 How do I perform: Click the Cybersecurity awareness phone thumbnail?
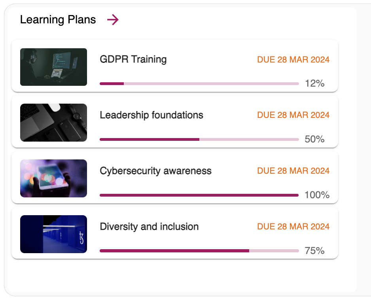[x=53, y=178]
